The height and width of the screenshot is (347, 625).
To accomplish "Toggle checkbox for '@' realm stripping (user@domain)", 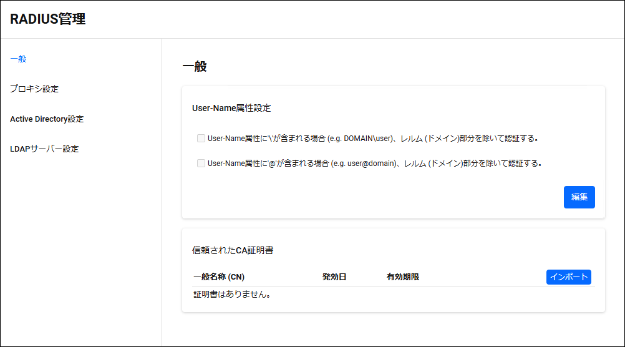I will 201,163.
